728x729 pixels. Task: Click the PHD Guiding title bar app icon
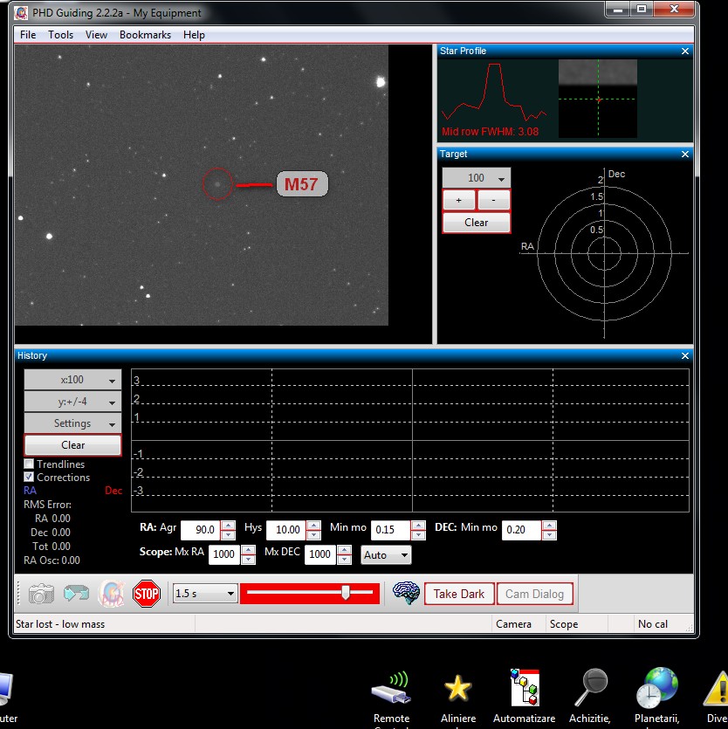pyautogui.click(x=21, y=12)
